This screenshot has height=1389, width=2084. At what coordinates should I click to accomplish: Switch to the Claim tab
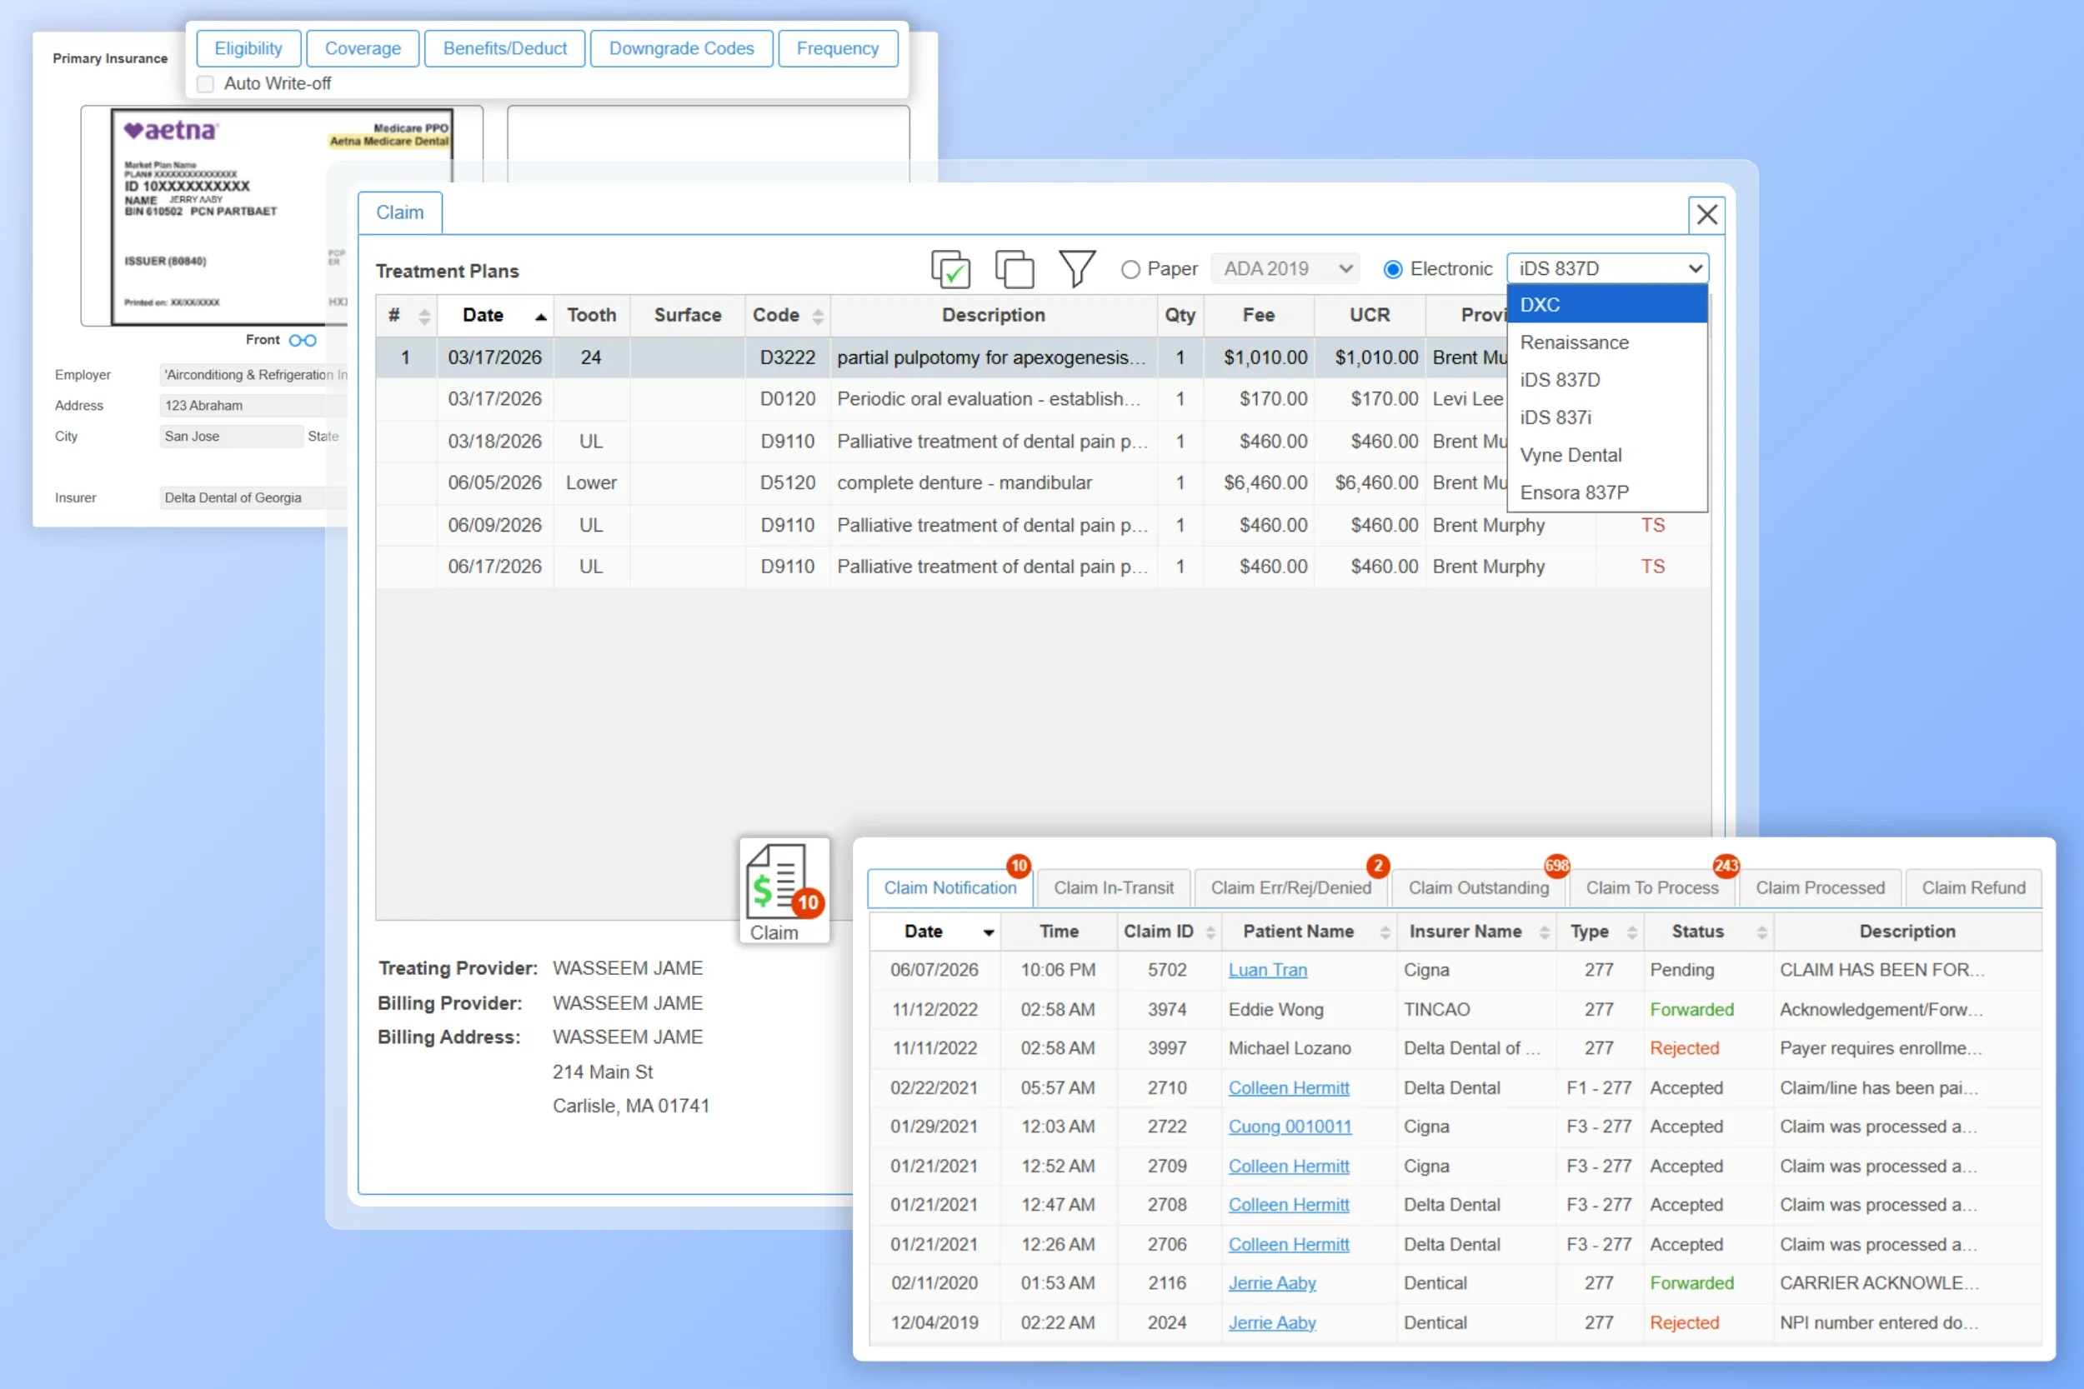point(399,212)
